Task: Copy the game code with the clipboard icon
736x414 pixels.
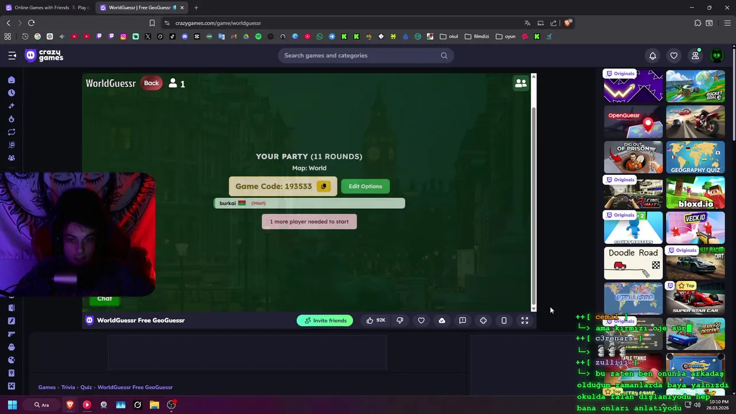Action: click(x=323, y=186)
